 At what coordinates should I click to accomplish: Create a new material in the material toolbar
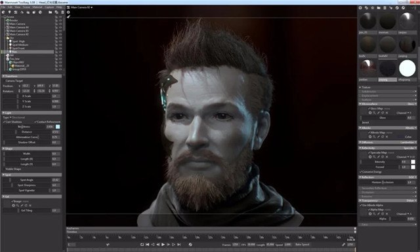coord(360,8)
